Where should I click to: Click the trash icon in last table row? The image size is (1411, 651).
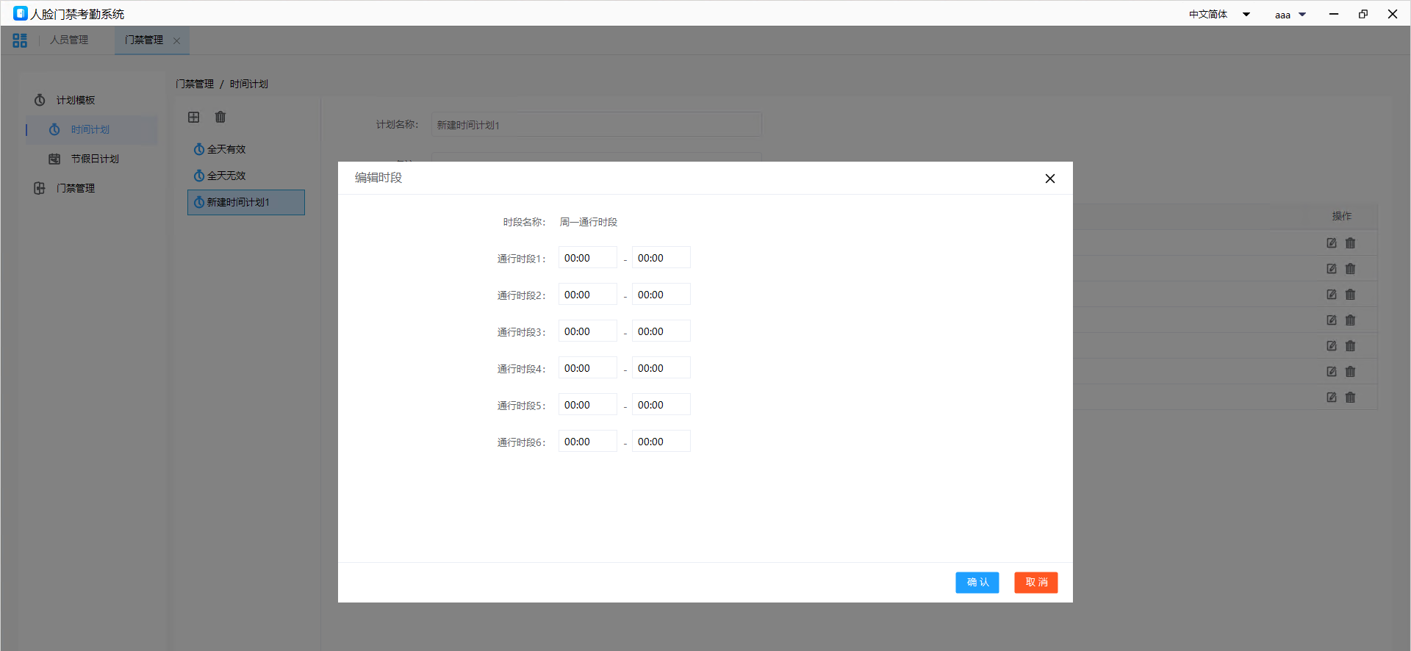(1350, 398)
